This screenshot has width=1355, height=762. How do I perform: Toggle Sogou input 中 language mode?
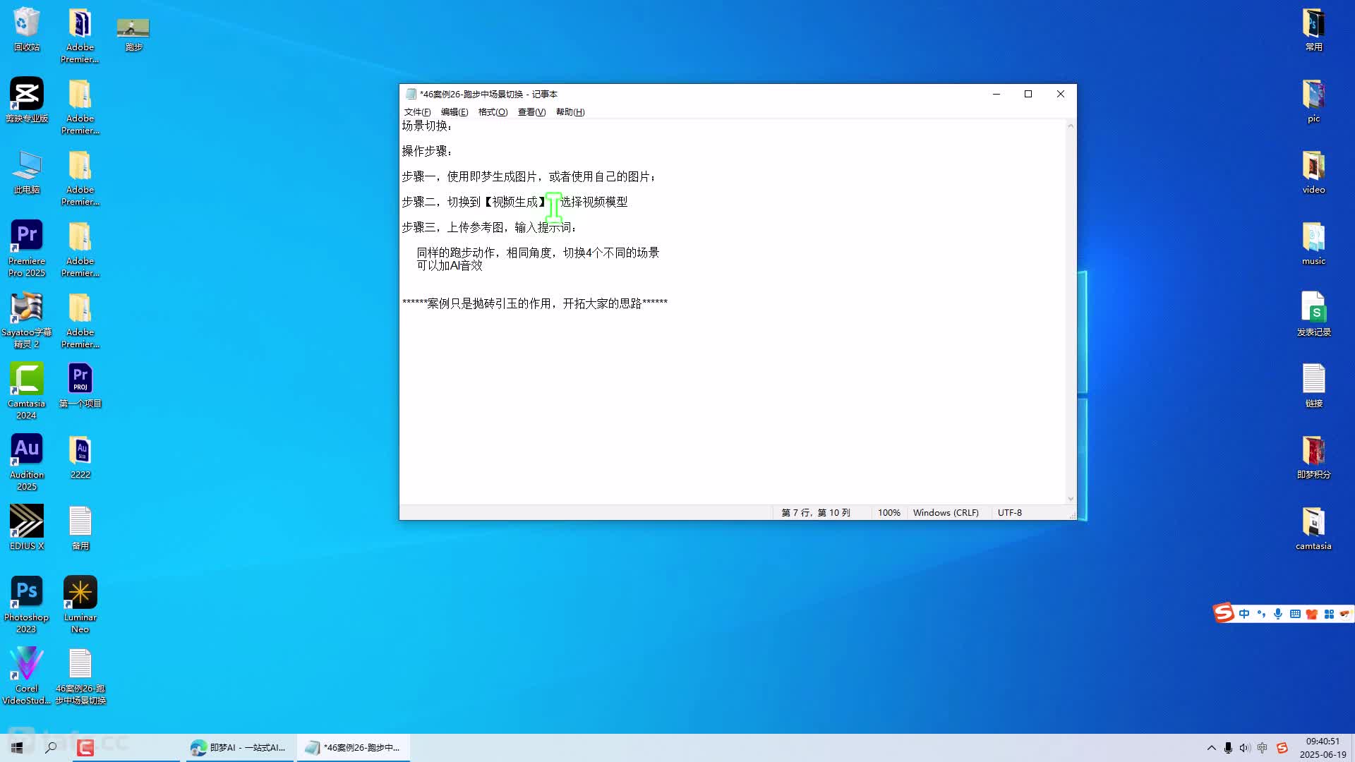click(x=1244, y=614)
